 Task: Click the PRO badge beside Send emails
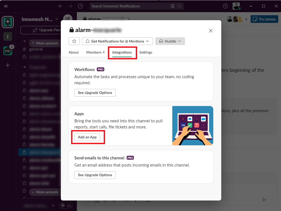tap(130, 158)
